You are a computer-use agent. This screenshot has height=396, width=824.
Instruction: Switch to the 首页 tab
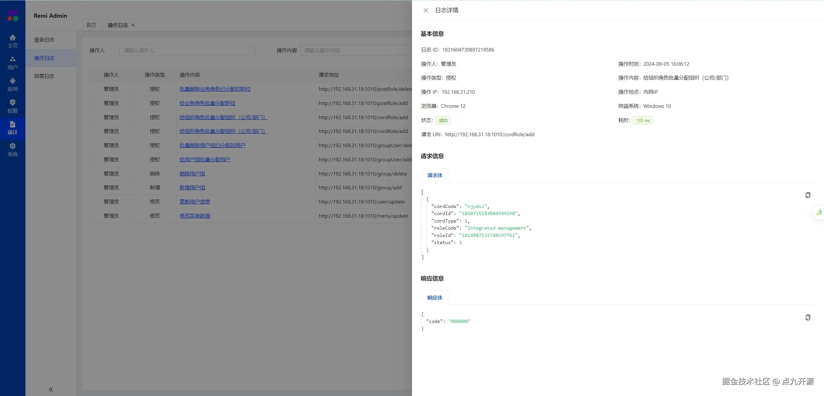tap(91, 25)
